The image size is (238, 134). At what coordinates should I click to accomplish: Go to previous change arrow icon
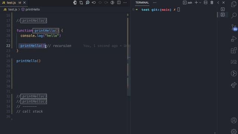94,3
